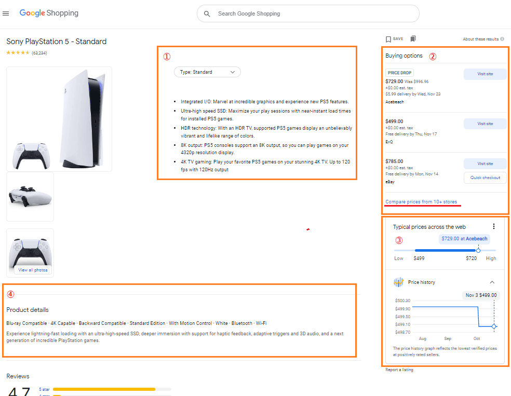Open Compare prices from 10+ stores
Viewport: 511px width, 396px height.
click(x=421, y=202)
